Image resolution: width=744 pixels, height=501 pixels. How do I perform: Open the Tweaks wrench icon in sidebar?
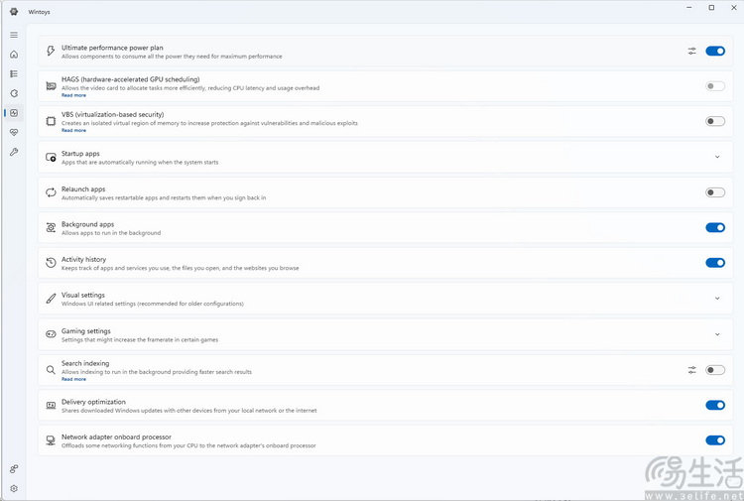pyautogui.click(x=14, y=152)
